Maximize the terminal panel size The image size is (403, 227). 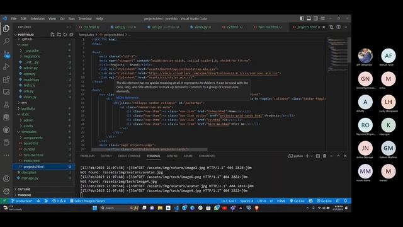pyautogui.click(x=338, y=156)
